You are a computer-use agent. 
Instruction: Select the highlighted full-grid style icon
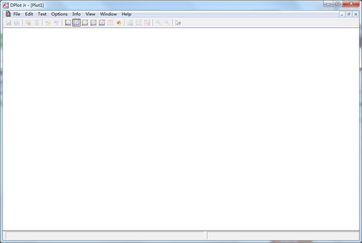(76, 23)
